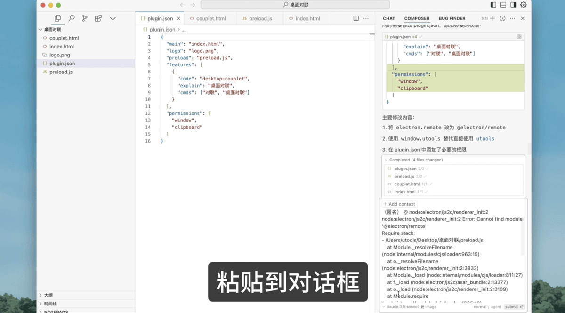The image size is (565, 313).
Task: Toggle the bottom panel layout
Action: pos(503,5)
